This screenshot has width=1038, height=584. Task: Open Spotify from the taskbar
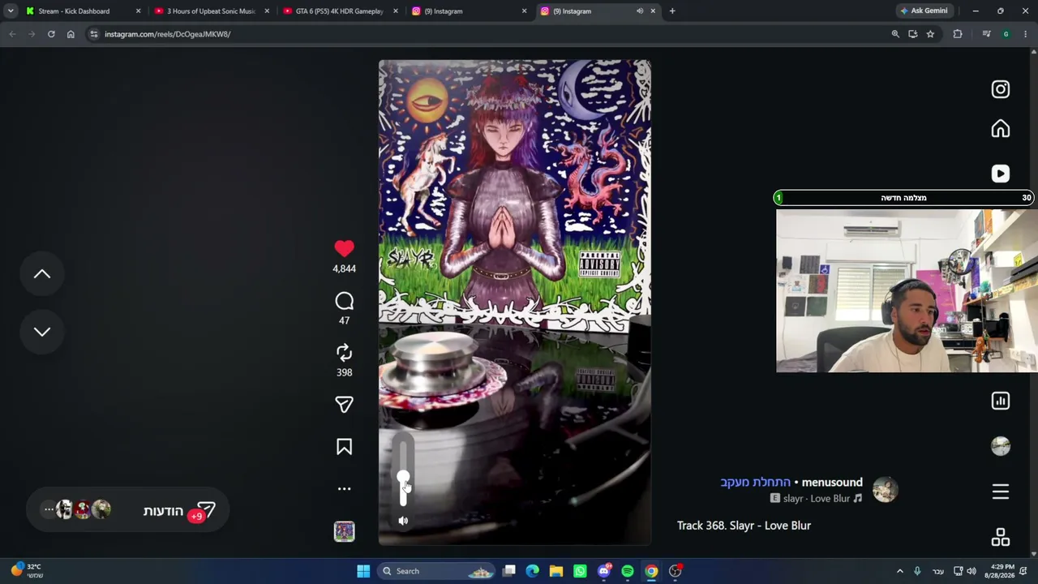pos(628,571)
